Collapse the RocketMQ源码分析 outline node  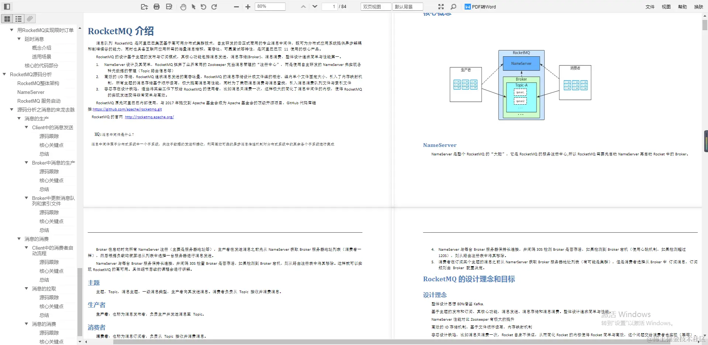point(4,74)
